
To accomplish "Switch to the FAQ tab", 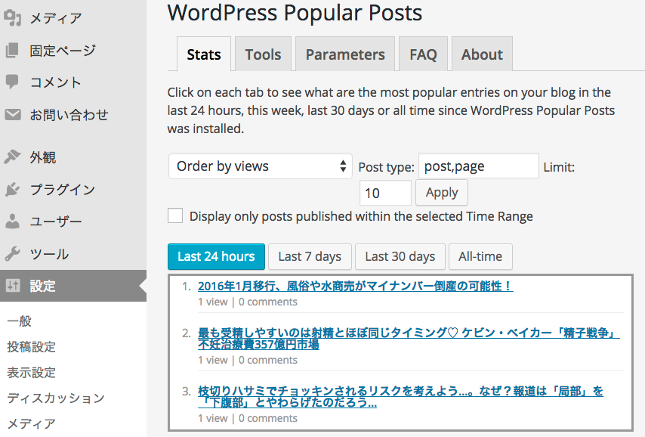I will tap(423, 54).
